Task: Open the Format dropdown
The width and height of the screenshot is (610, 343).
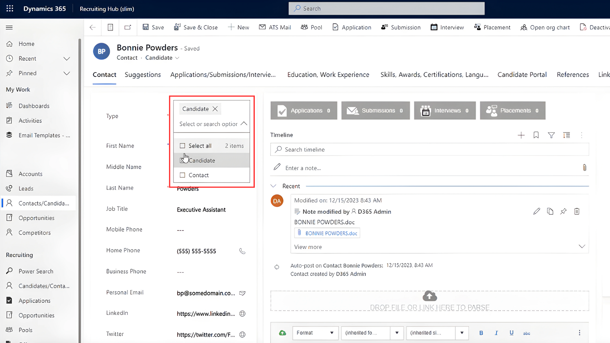Action: click(x=315, y=333)
